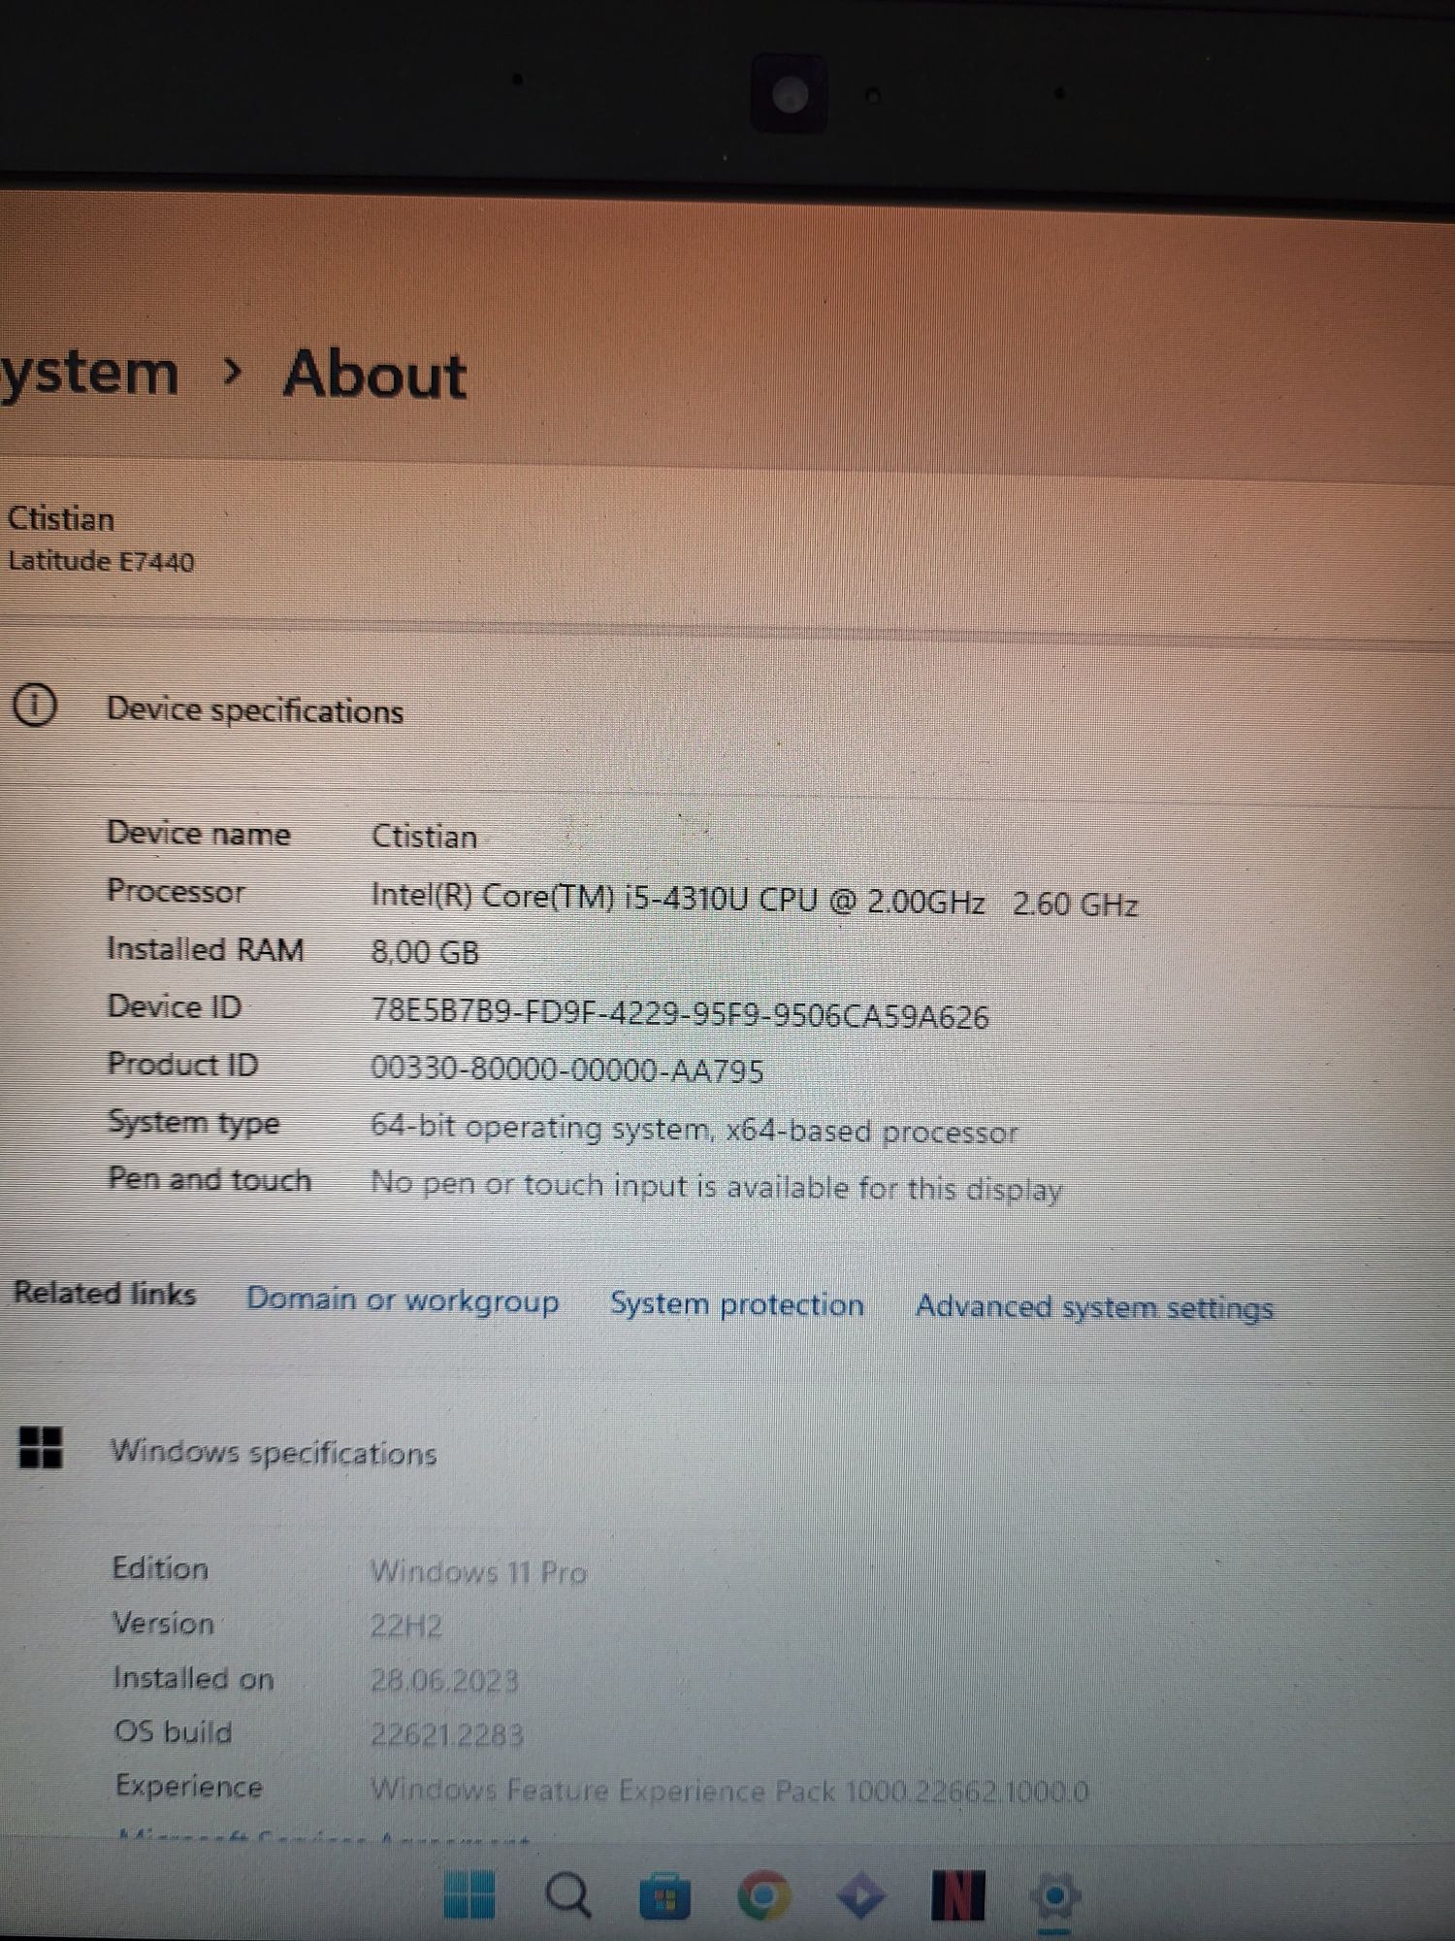Click the Device specifications info icon

click(x=35, y=706)
